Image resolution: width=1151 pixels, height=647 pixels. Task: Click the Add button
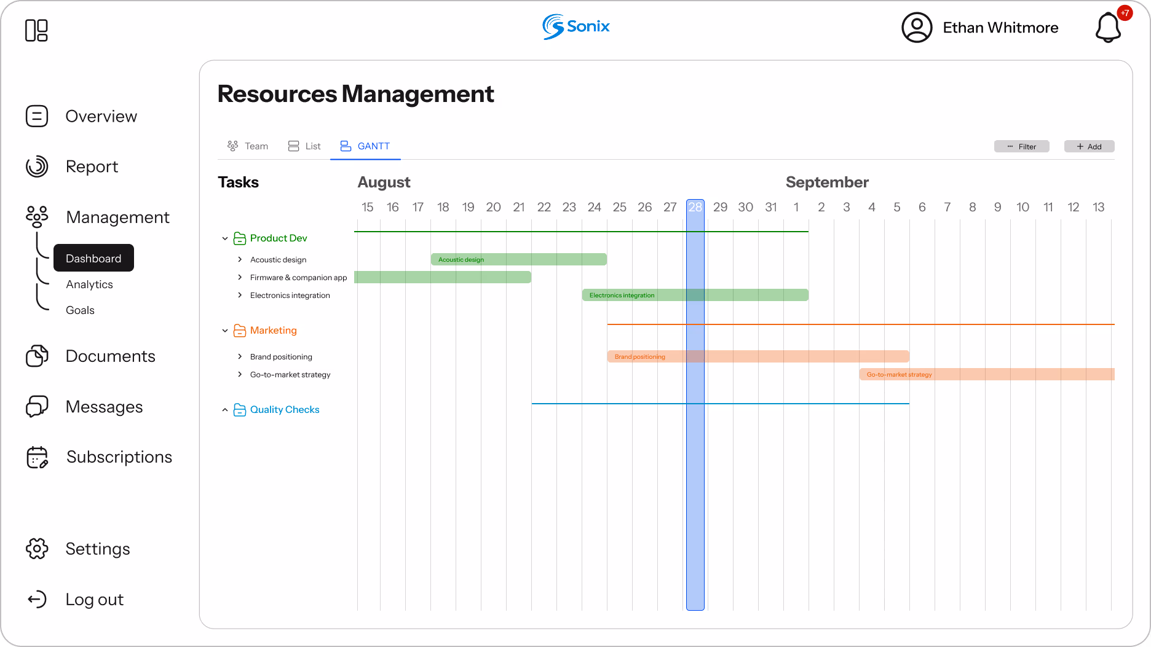(x=1090, y=146)
